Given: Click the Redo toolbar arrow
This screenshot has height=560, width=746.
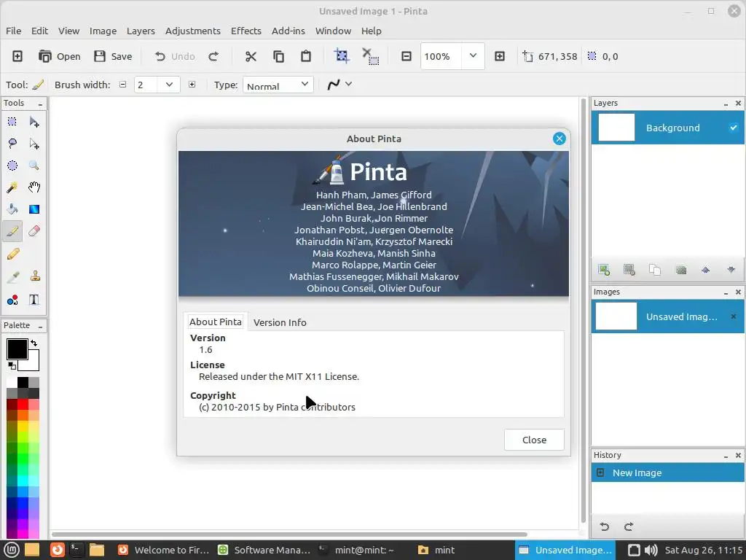Looking at the screenshot, I should coord(213,56).
